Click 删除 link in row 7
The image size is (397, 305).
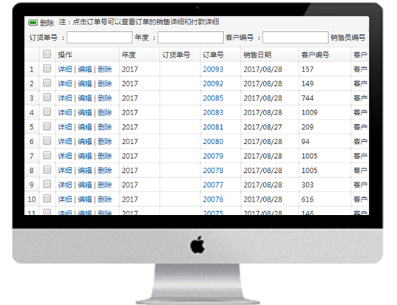(x=105, y=156)
